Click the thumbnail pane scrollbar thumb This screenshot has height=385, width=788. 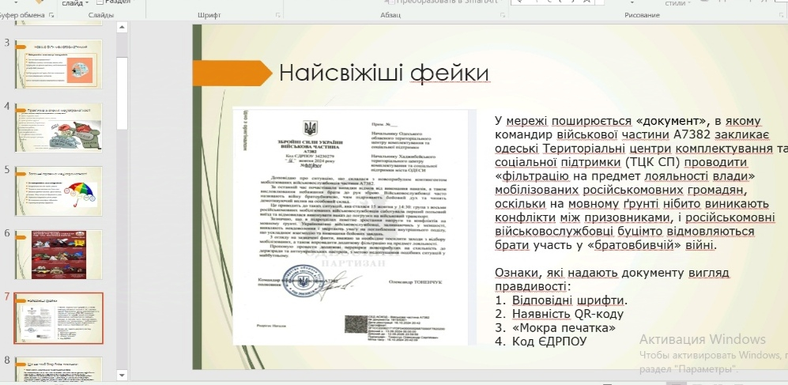coord(123,93)
